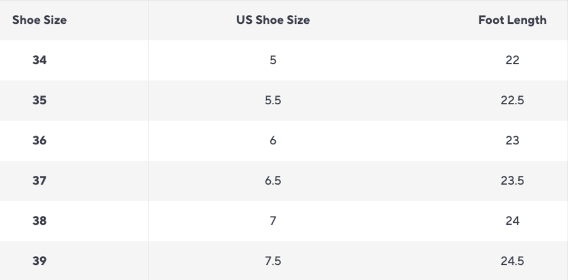Click foot length value 24.5
Image resolution: width=568 pixels, height=280 pixels.
click(512, 261)
